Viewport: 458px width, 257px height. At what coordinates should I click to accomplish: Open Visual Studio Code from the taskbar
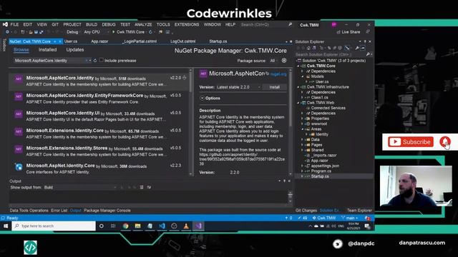point(162,226)
